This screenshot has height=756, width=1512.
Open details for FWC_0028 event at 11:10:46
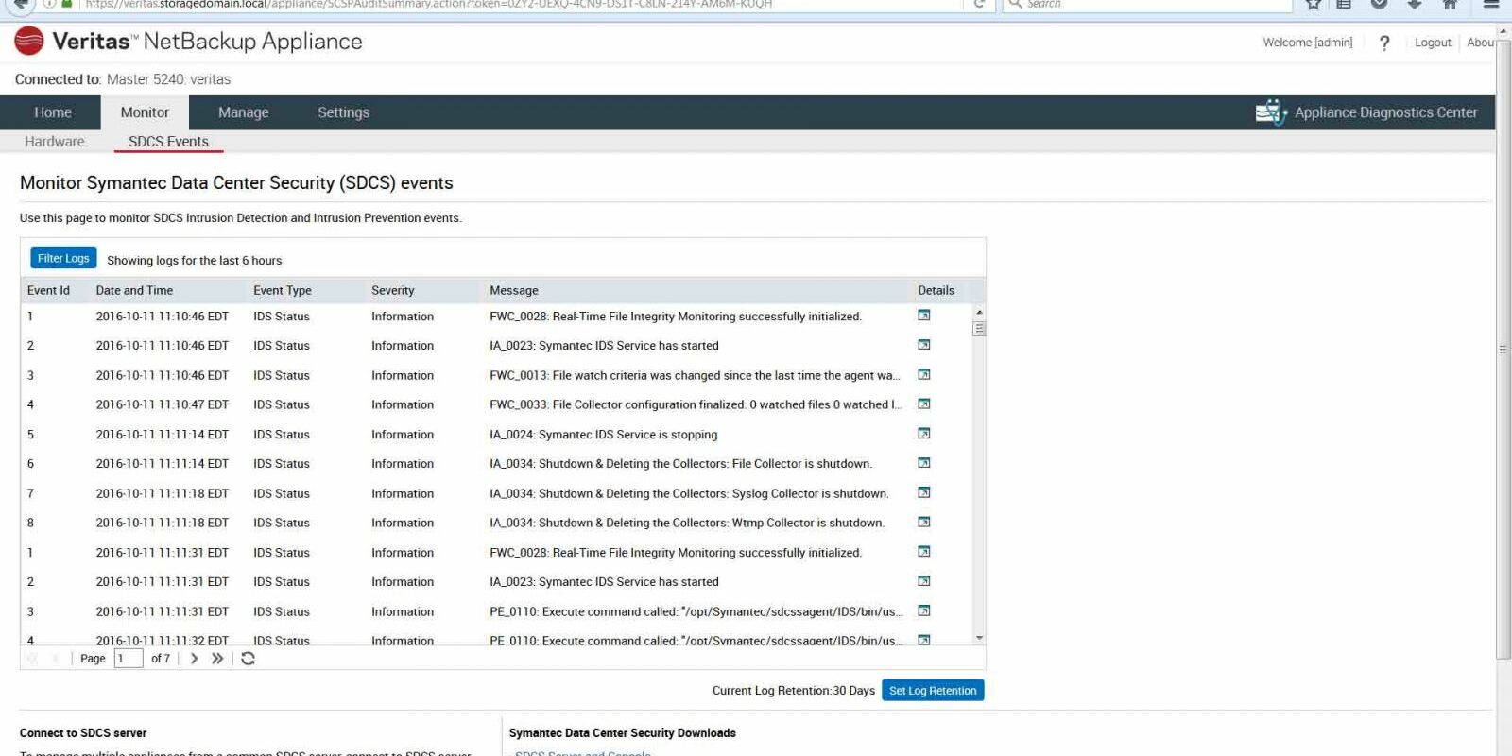(924, 316)
